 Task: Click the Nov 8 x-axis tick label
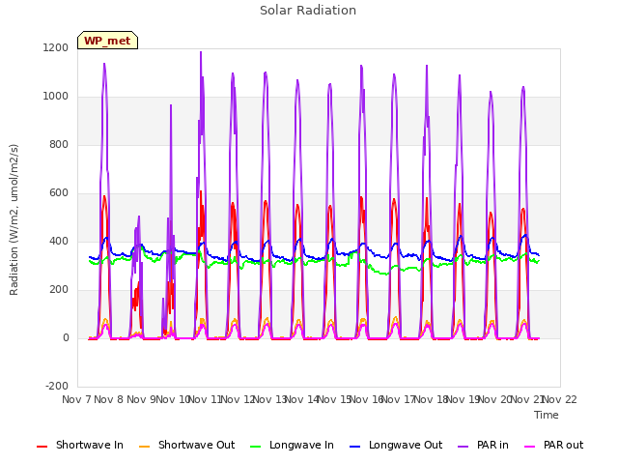pyautogui.click(x=109, y=399)
